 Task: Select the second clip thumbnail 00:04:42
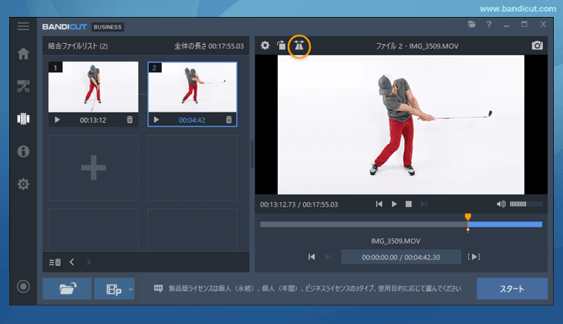(x=192, y=87)
